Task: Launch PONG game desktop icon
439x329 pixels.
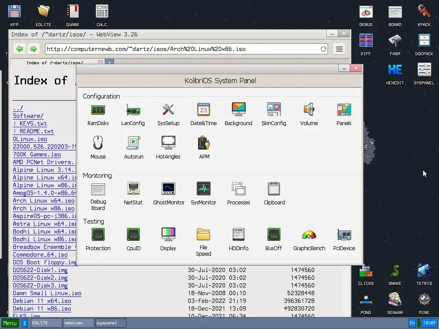Action: [366, 300]
